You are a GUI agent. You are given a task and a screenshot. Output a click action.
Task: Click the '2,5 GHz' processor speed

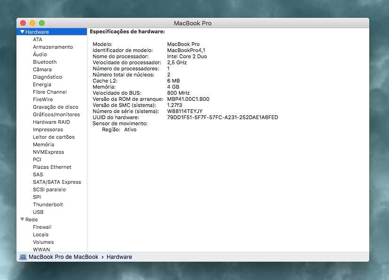pos(177,62)
